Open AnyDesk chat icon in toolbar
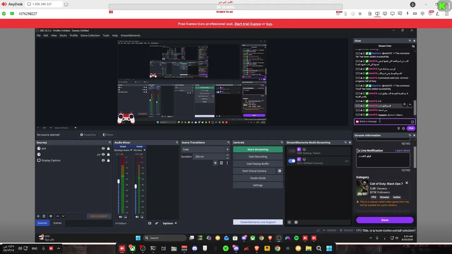Viewport: 452px width, 254px height. pos(400,14)
